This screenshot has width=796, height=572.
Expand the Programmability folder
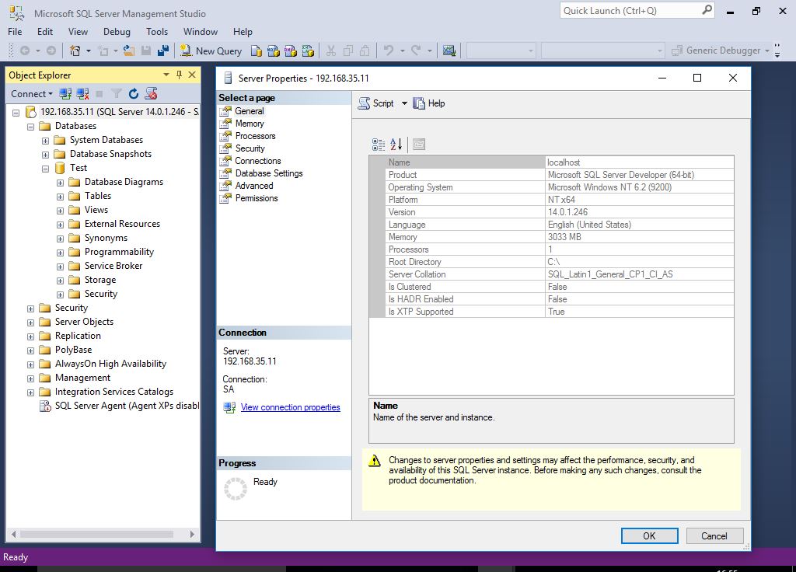(x=60, y=253)
